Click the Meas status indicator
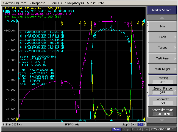Image resolution: width=178 pixels, height=132 pixels. pos(116,129)
